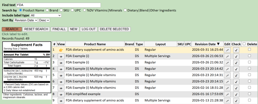Image resolution: width=258 pixels, height=104 pixels.
Task: Click the pointing hand icon in row 1
Action: click(61, 50)
